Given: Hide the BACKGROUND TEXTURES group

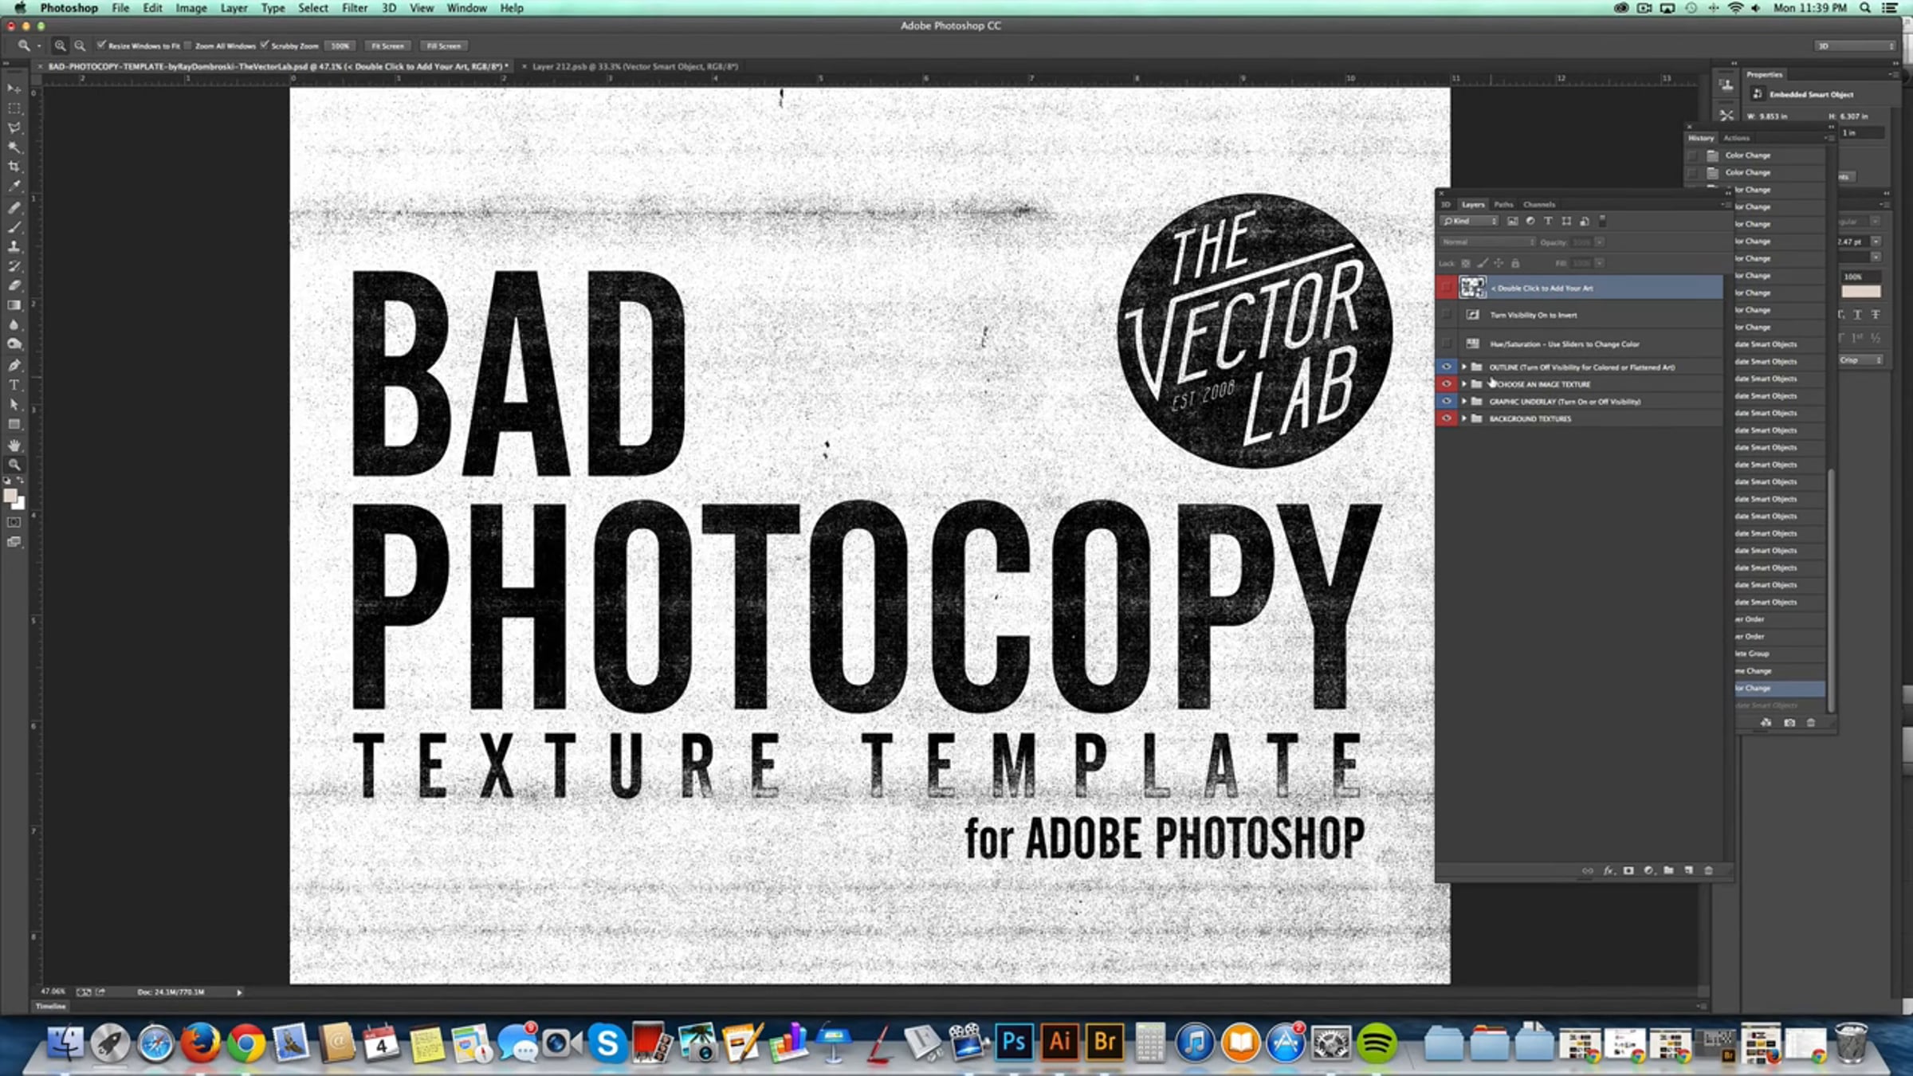Looking at the screenshot, I should coord(1446,418).
